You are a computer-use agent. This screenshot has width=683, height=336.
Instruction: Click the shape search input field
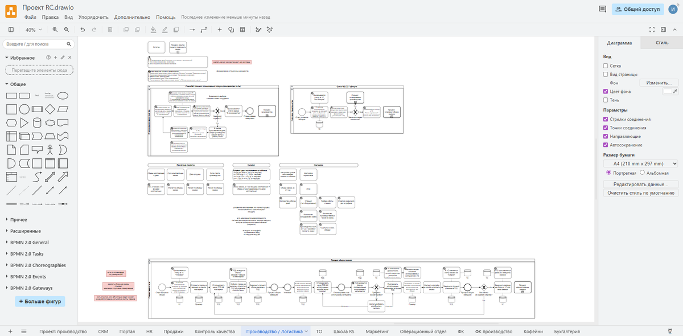point(35,44)
